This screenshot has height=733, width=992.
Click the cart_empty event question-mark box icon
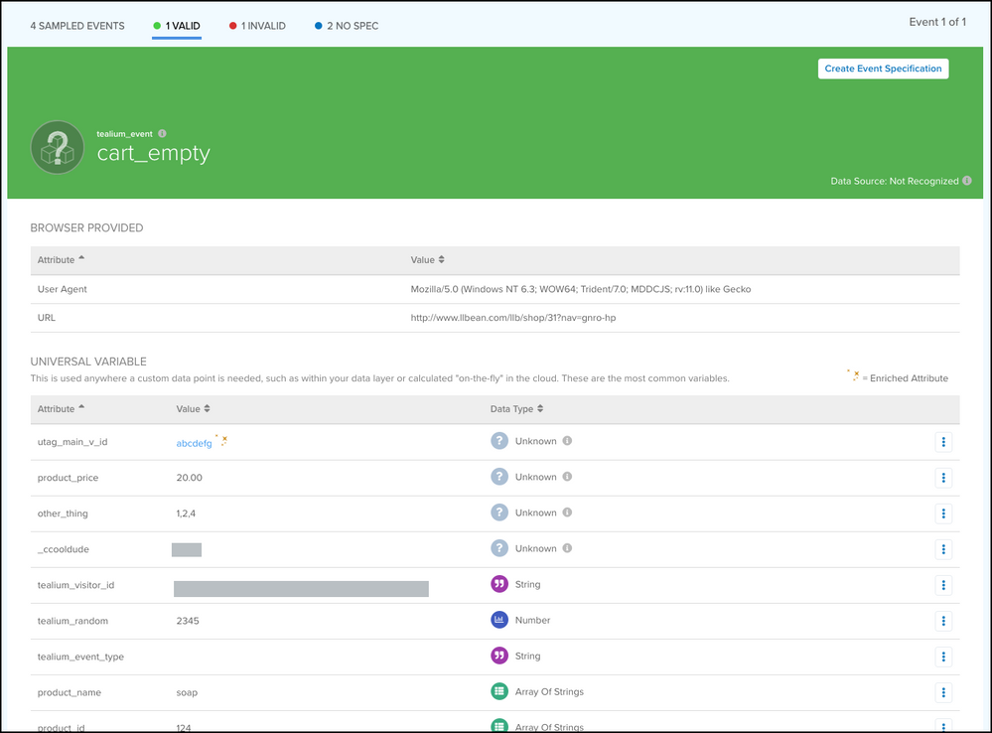tap(58, 147)
